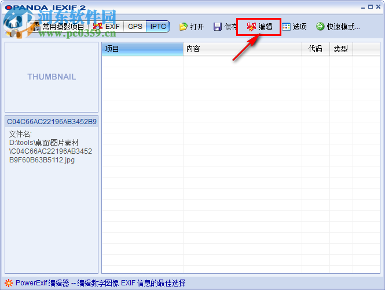Switch to 快速模式

343,27
